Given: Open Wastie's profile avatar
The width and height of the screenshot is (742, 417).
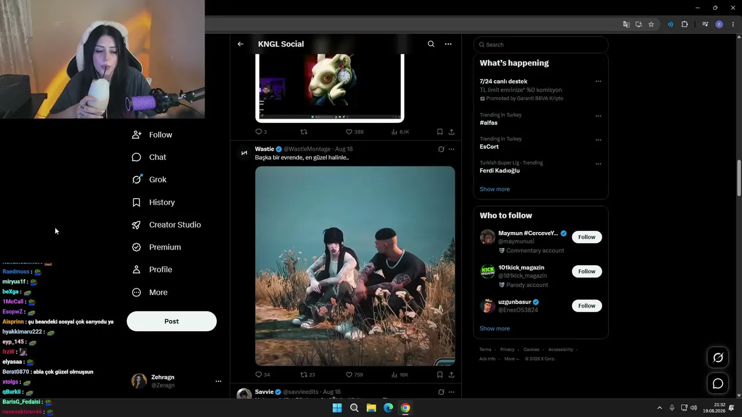Looking at the screenshot, I should (x=244, y=153).
